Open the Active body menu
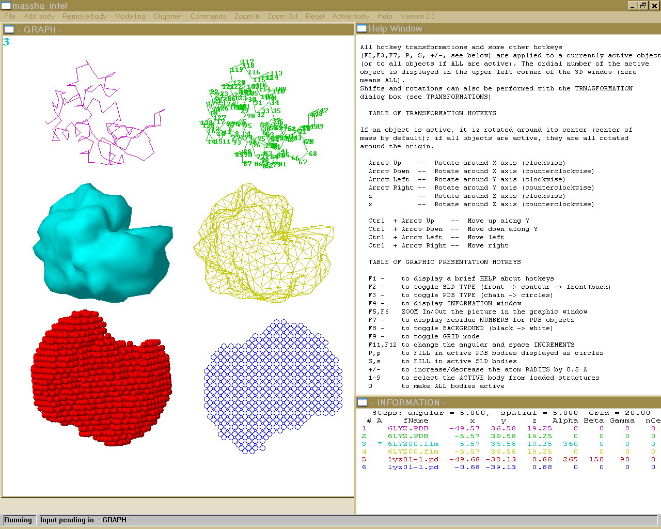This screenshot has height=529, width=661. (351, 16)
